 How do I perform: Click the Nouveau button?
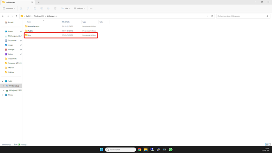(9, 8)
